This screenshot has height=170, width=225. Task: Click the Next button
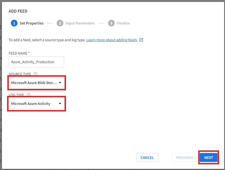point(209,157)
